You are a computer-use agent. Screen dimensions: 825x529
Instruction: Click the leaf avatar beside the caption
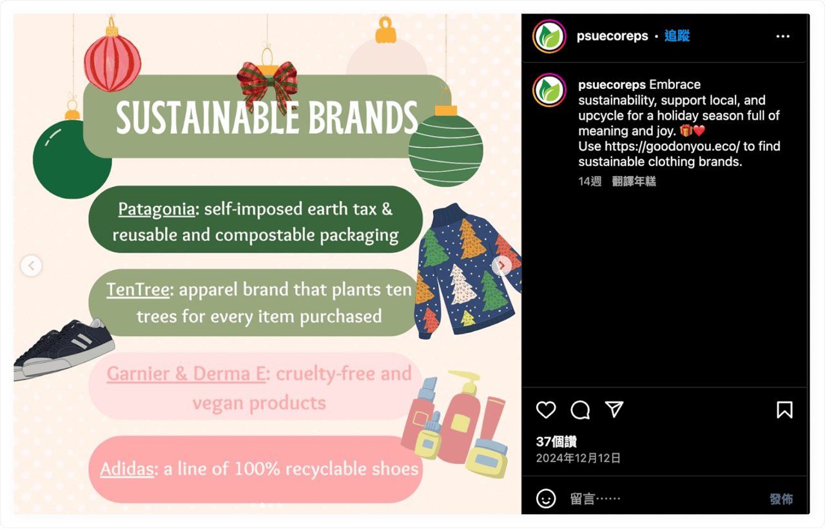(549, 90)
